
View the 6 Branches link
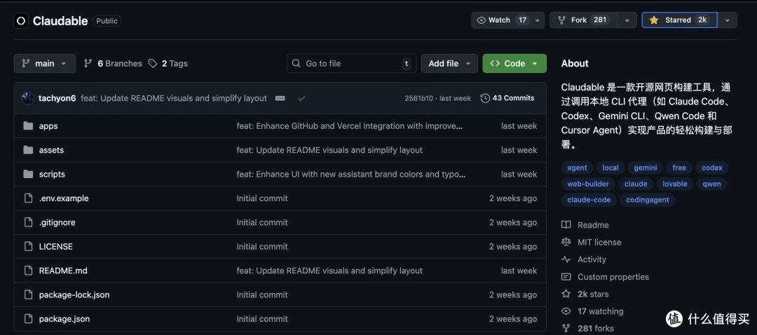point(113,63)
